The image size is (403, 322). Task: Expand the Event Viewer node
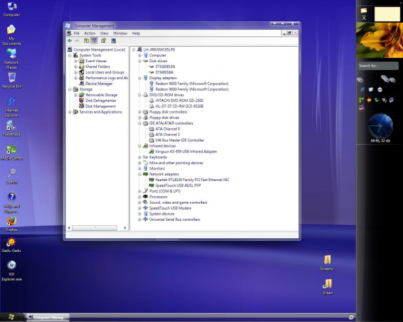pos(76,61)
